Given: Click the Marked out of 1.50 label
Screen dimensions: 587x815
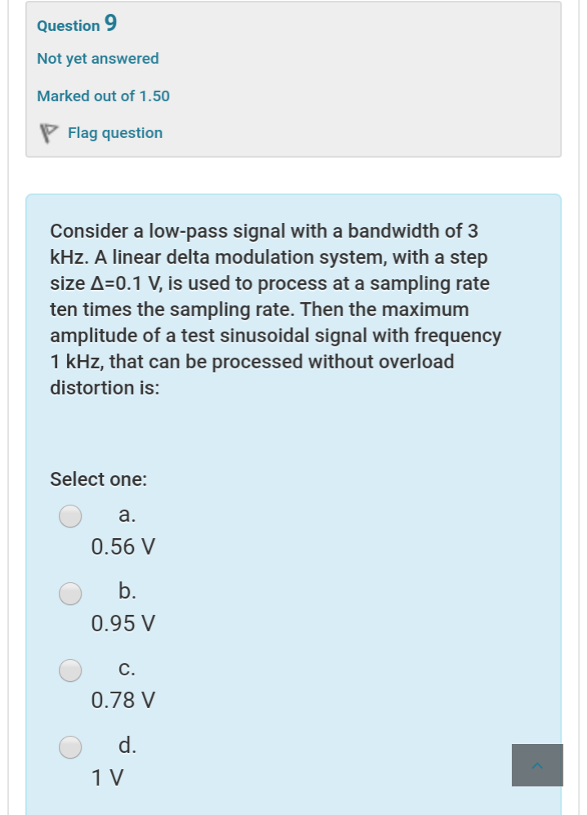Looking at the screenshot, I should (103, 96).
